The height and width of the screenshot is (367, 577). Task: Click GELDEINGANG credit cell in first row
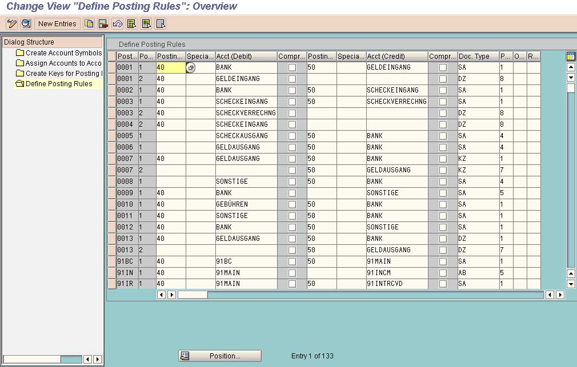pyautogui.click(x=397, y=68)
